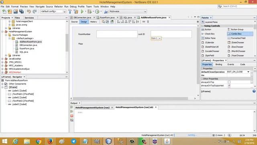Click the Redo arrow icon
Screen dimensions: 257x145
35,11
